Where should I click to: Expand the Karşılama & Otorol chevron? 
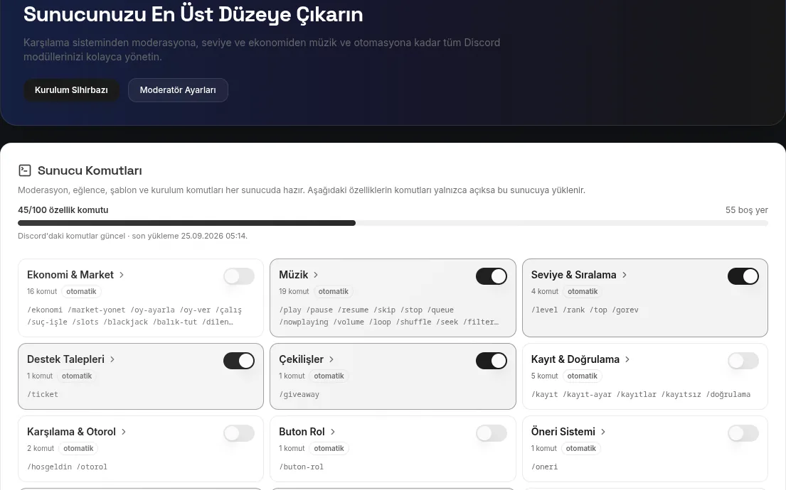(123, 432)
